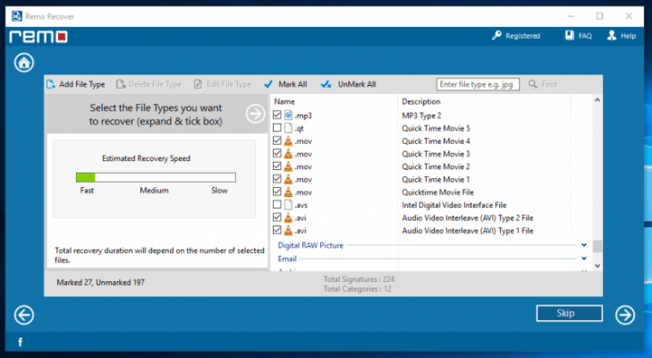Expand the Email category chevron

point(584,259)
